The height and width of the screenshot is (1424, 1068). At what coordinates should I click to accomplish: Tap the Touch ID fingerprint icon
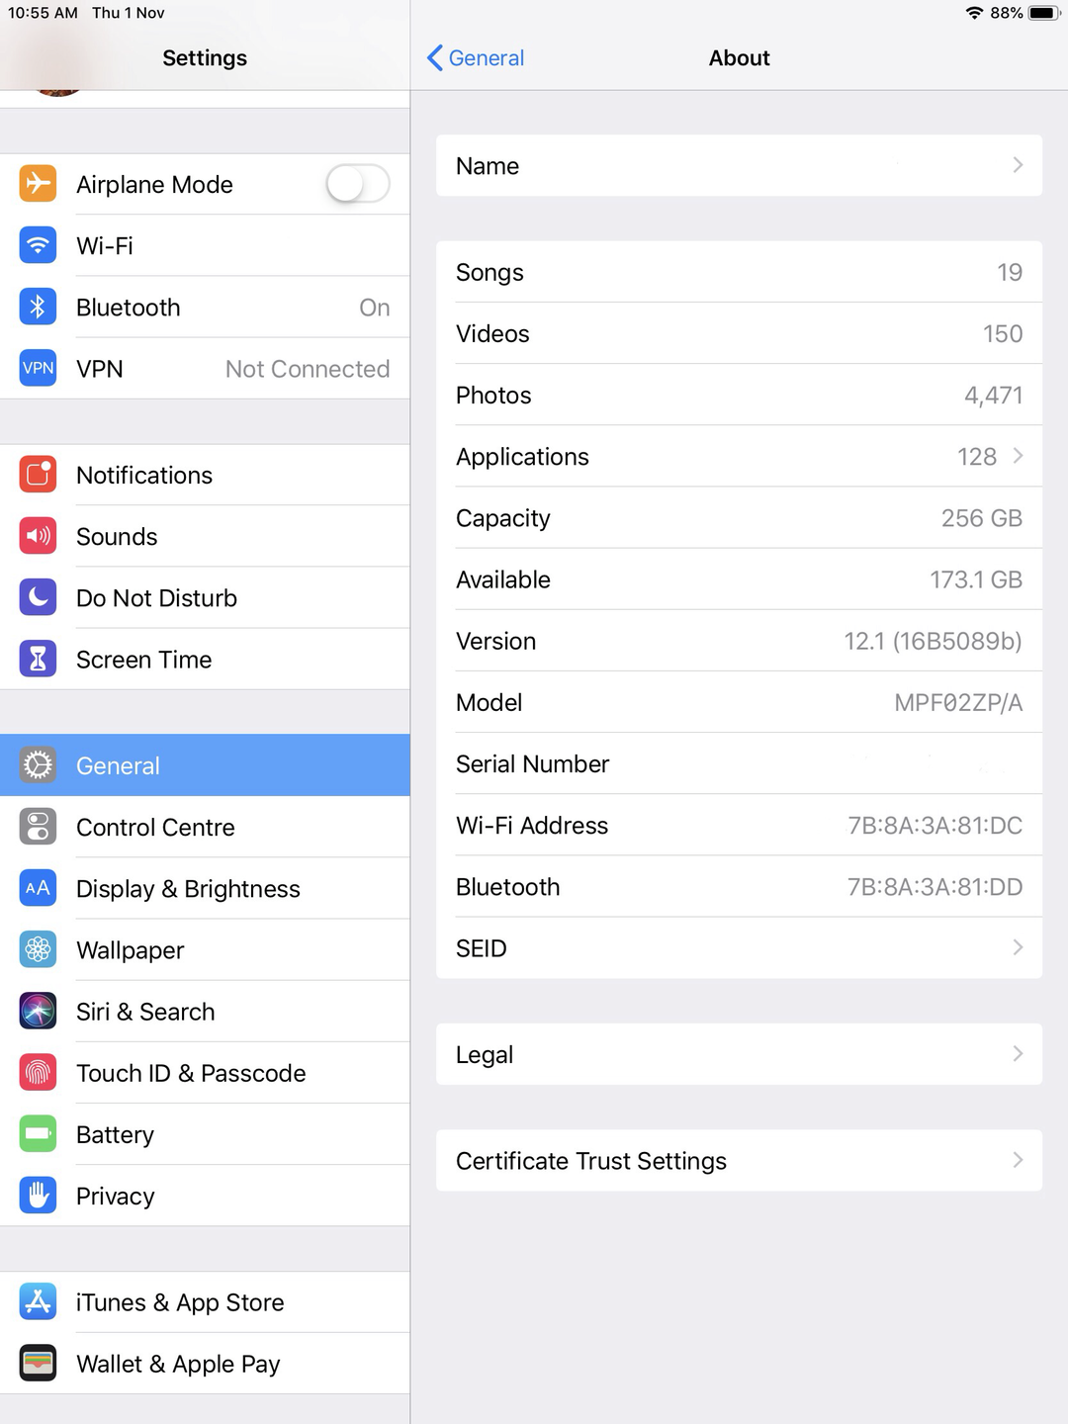(38, 1072)
